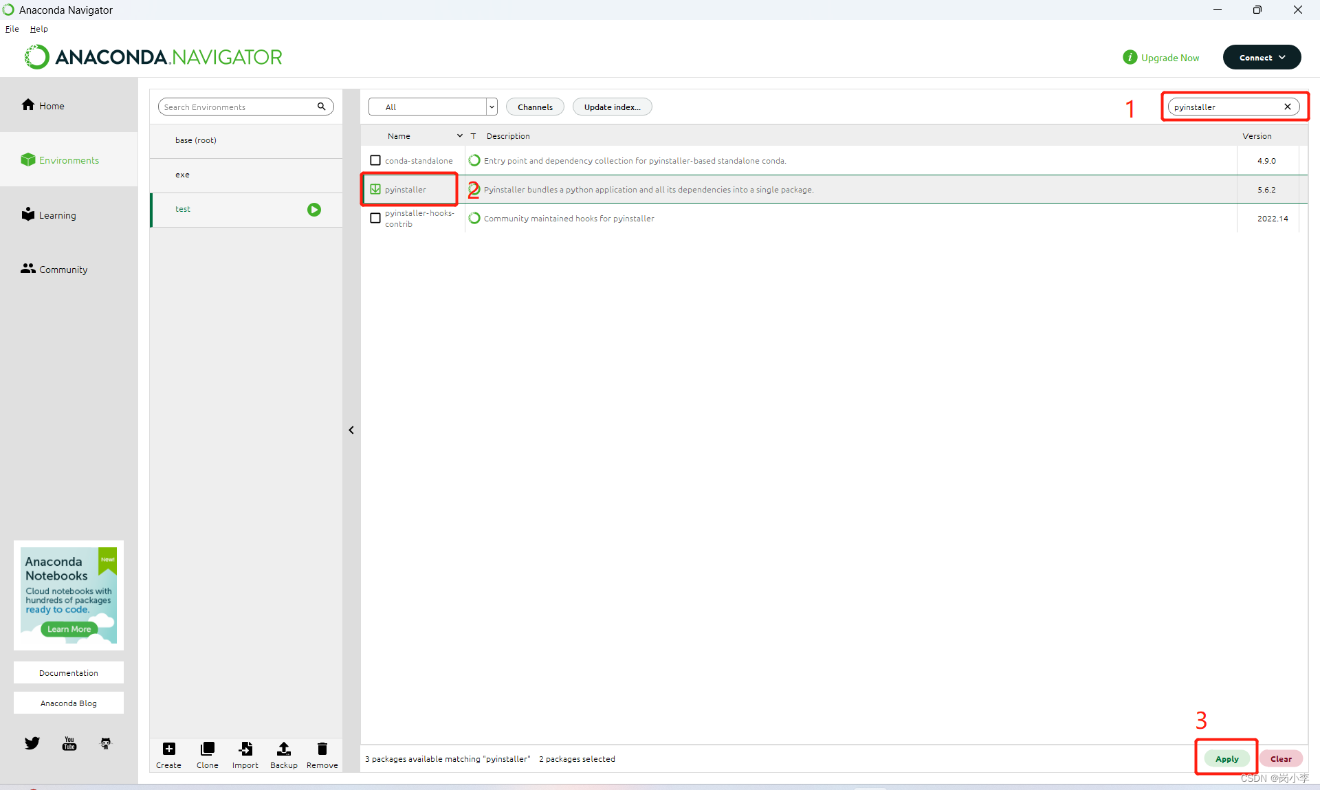Open the File menu
Image resolution: width=1320 pixels, height=790 pixels.
[x=12, y=29]
